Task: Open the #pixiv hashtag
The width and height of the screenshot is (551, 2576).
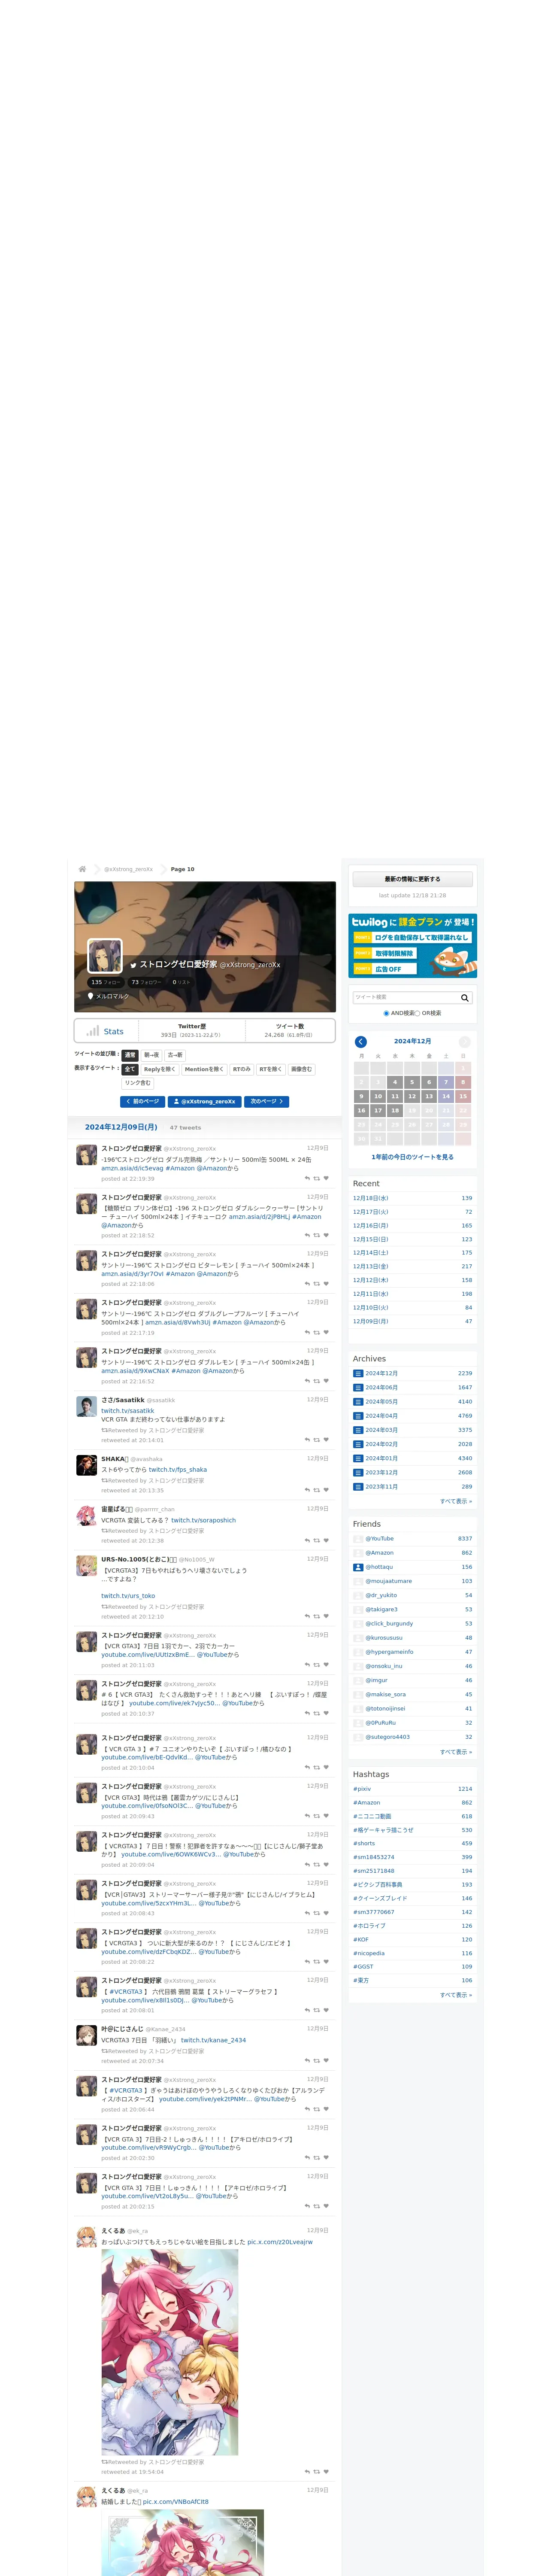Action: [362, 1789]
